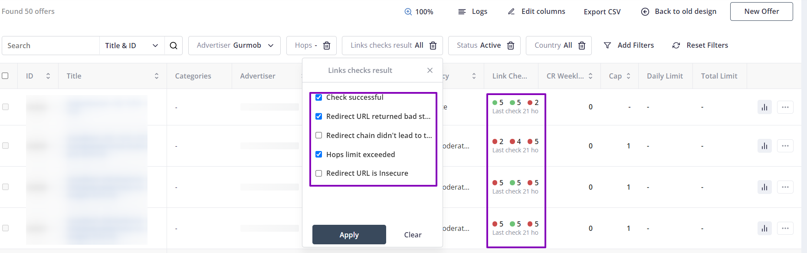The image size is (807, 253).
Task: Delete the Links checks result filter
Action: (433, 46)
